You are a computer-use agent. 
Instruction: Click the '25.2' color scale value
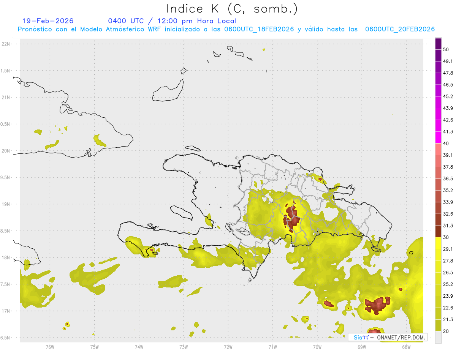tap(448, 284)
